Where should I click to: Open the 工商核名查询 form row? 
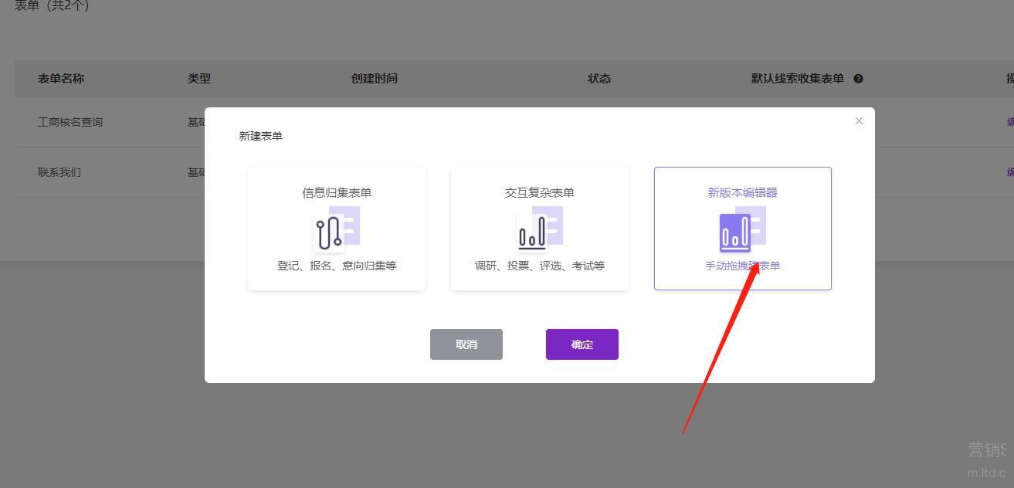(70, 122)
